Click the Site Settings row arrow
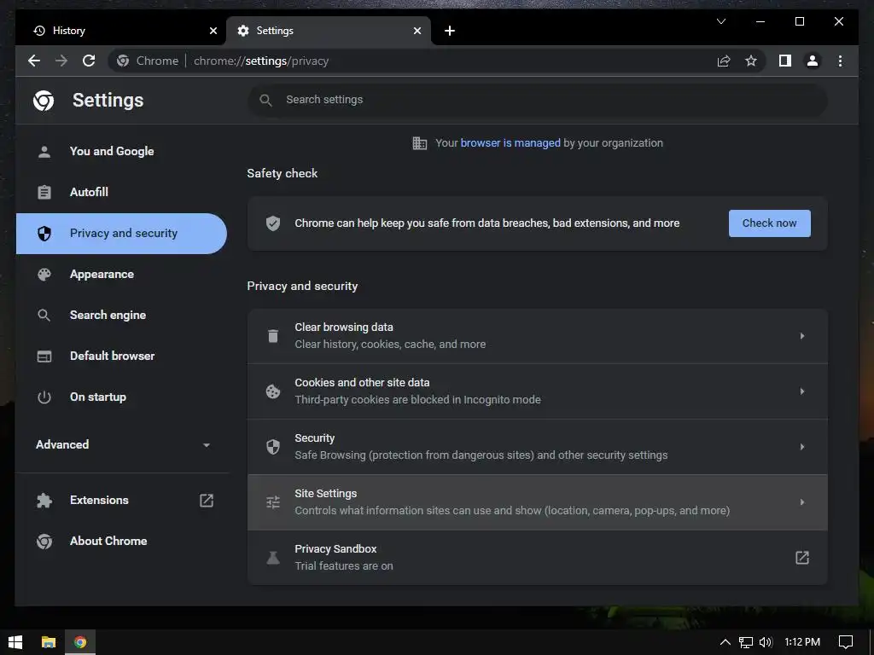Viewport: 874px width, 655px height. click(802, 502)
